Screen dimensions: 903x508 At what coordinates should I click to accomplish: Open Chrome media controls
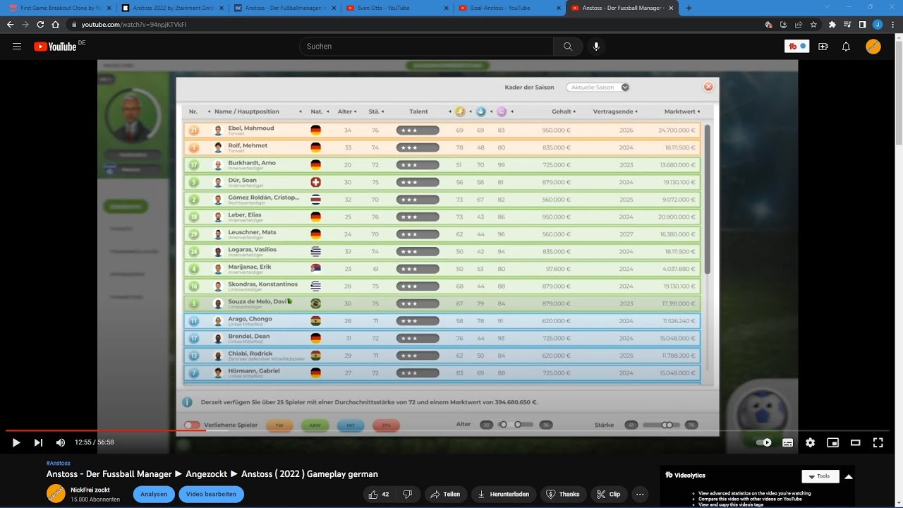(847, 24)
